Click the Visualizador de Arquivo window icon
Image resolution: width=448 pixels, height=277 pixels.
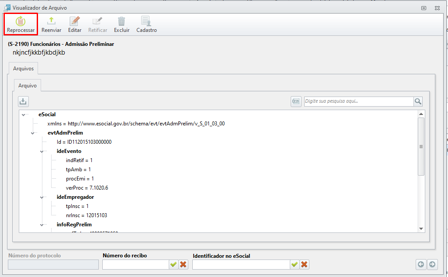pos(7,8)
